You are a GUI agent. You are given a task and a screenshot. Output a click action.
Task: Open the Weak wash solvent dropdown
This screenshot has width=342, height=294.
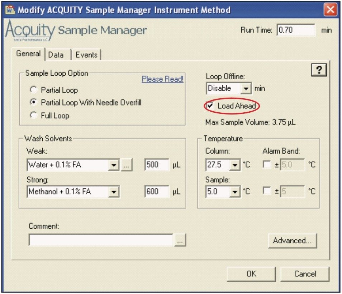tap(114, 165)
